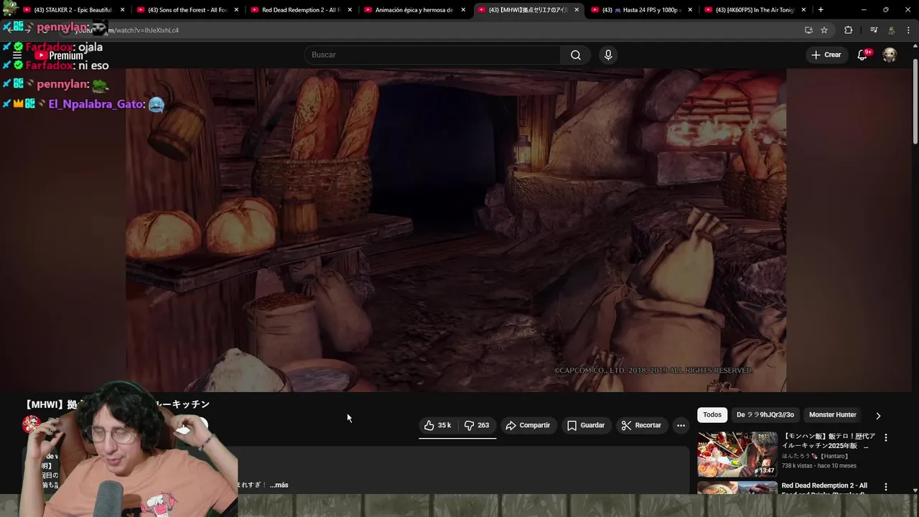
Task: Click the install app icon in address bar
Action: [x=808, y=30]
